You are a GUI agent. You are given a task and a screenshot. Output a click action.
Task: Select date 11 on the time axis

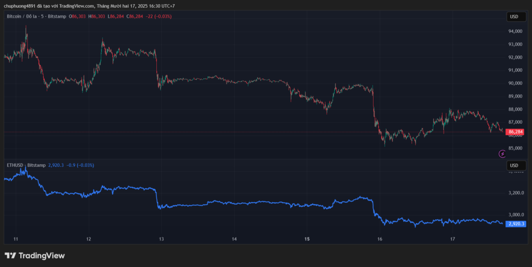tap(16, 239)
